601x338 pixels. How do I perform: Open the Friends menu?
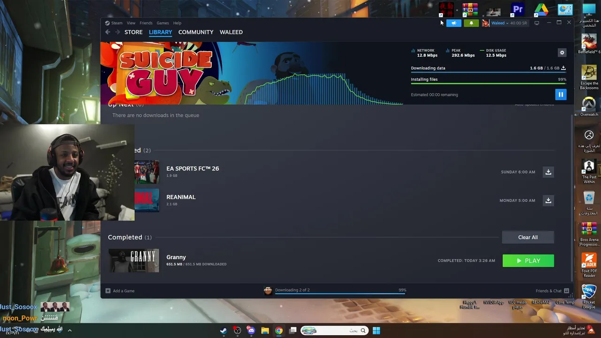click(146, 23)
